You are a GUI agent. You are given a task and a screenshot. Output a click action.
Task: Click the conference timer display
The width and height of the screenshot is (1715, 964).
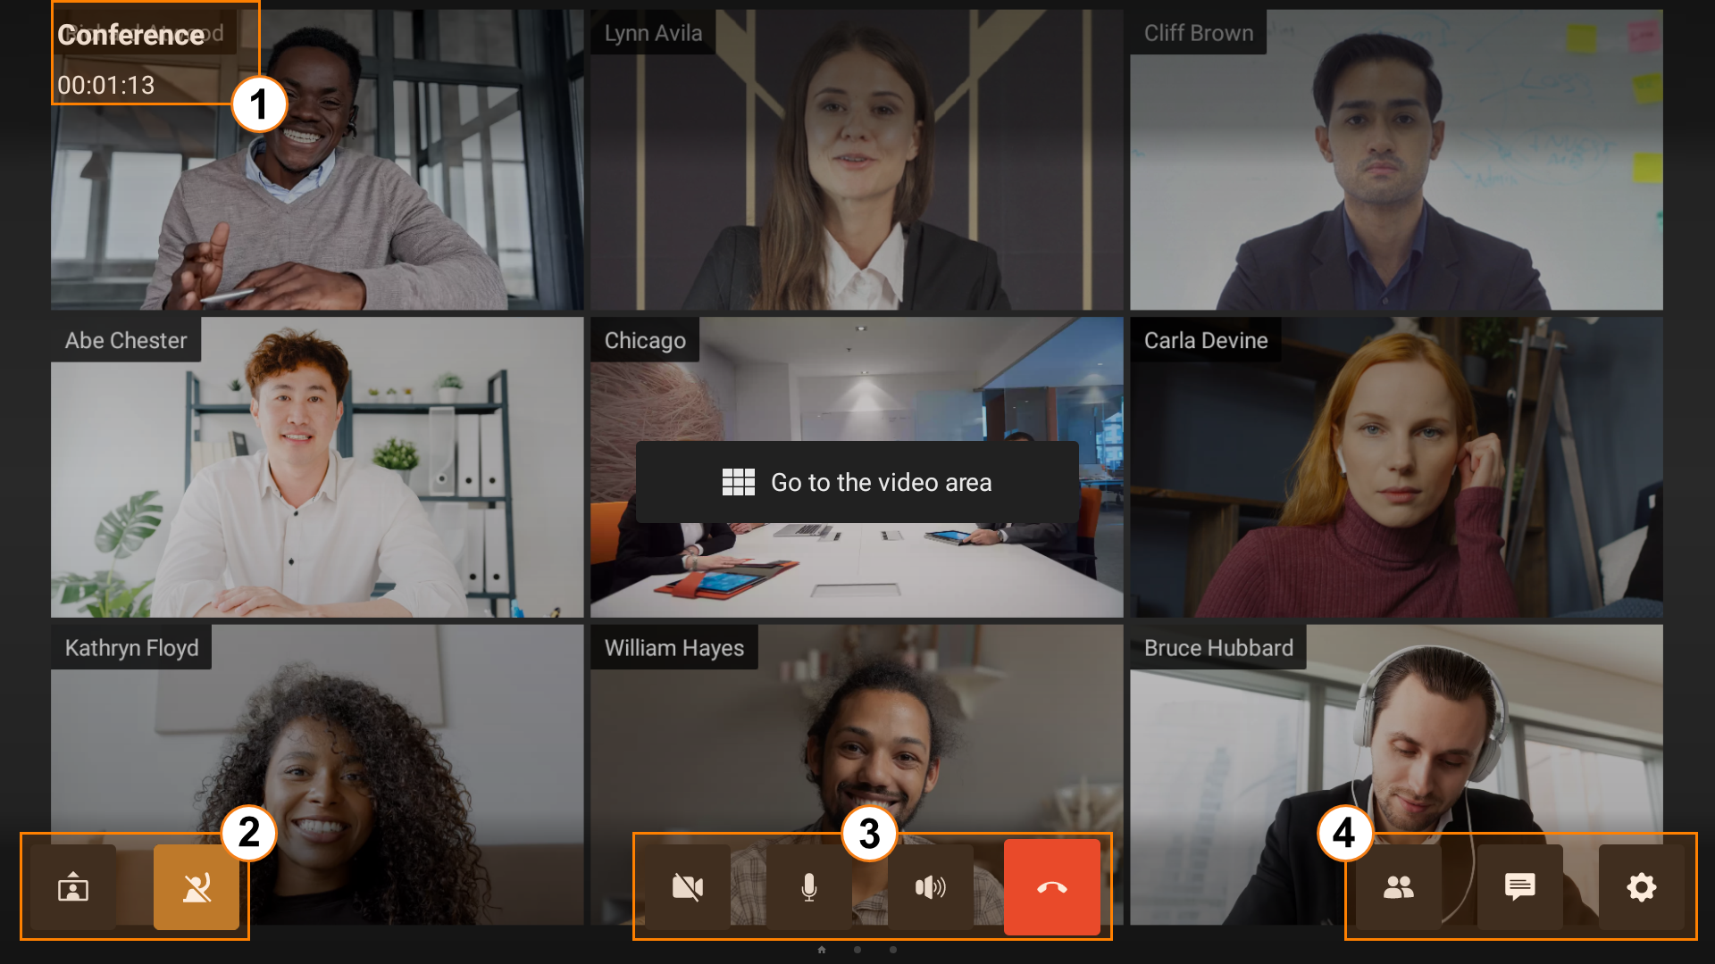105,84
